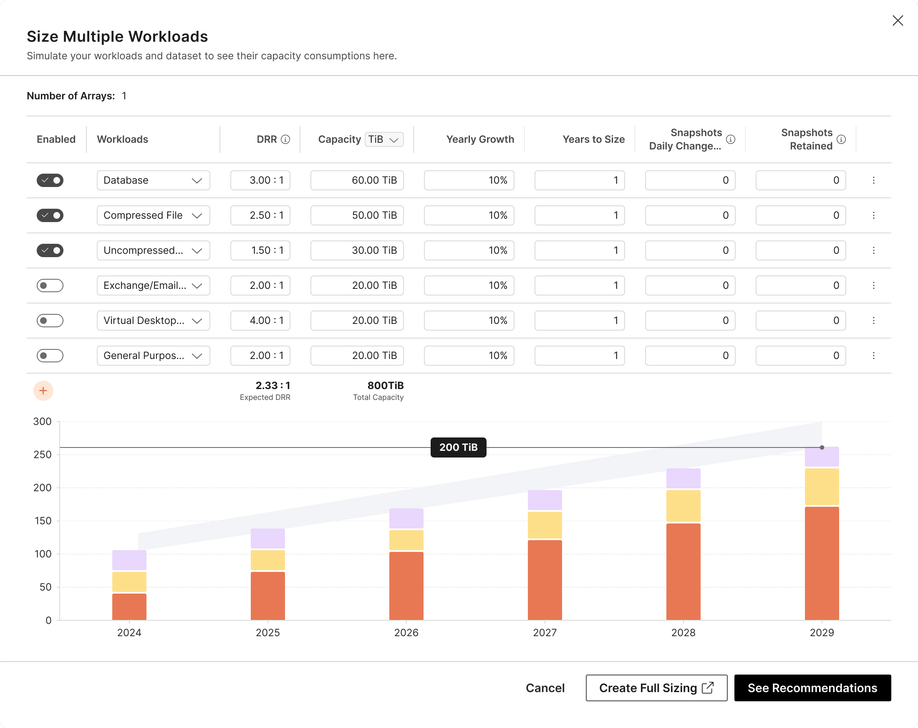Click Create Full Sizing button

[x=656, y=688]
